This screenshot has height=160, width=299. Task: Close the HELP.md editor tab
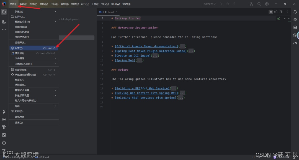point(116,12)
